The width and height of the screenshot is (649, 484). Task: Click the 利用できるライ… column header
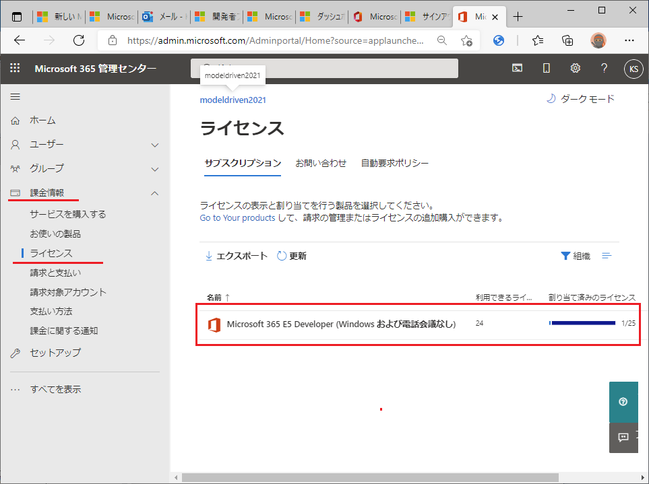point(503,297)
